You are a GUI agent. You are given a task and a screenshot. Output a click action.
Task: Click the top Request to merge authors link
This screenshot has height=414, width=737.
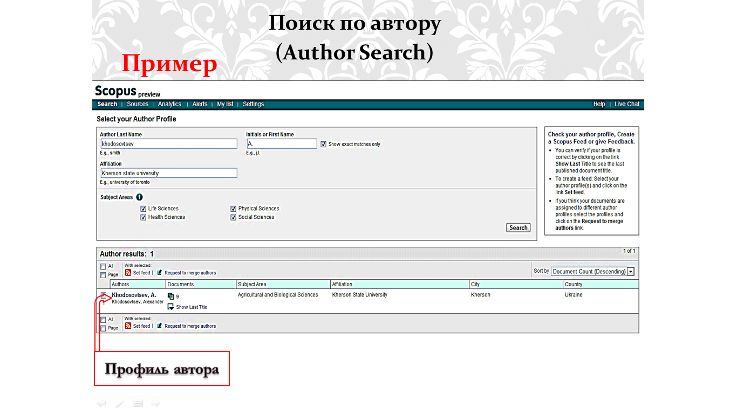[190, 273]
